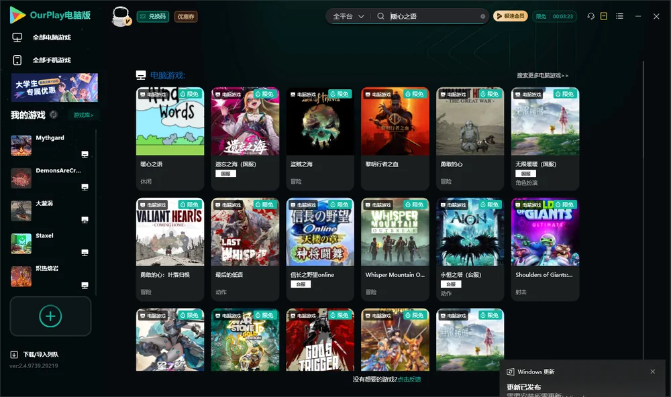Refresh the 我的游戏 list
Image resolution: width=671 pixels, height=397 pixels.
coord(54,115)
